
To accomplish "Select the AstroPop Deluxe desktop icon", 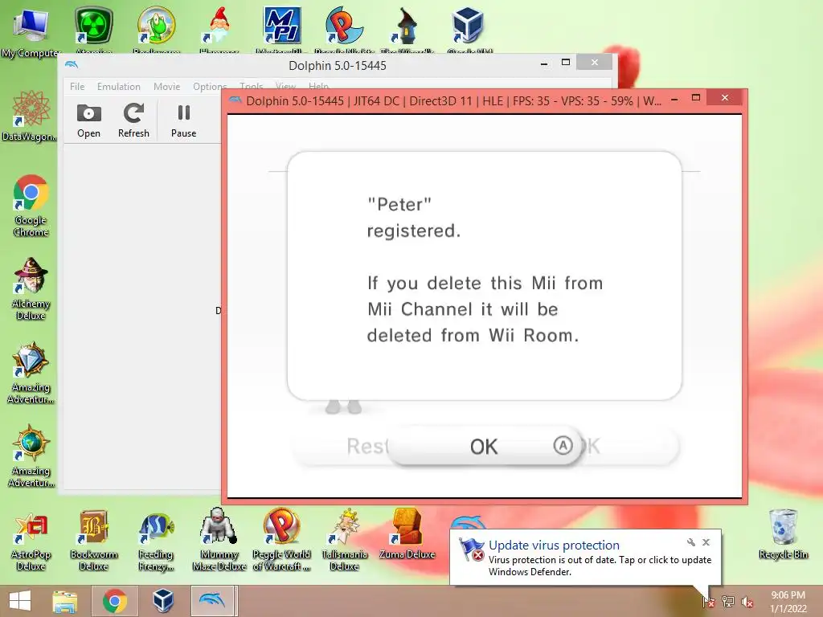I will tap(31, 541).
